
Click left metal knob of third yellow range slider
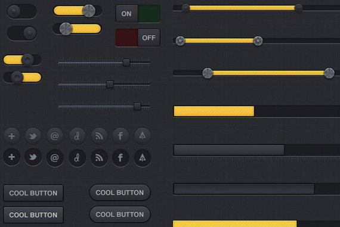[x=208, y=73]
